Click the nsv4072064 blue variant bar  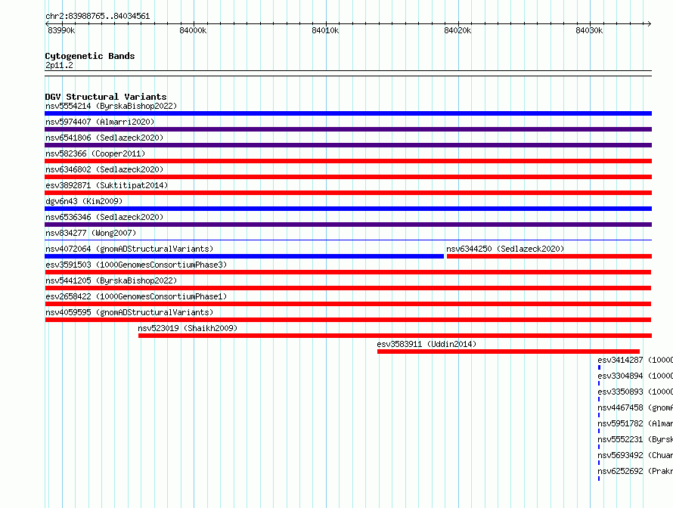pos(244,256)
